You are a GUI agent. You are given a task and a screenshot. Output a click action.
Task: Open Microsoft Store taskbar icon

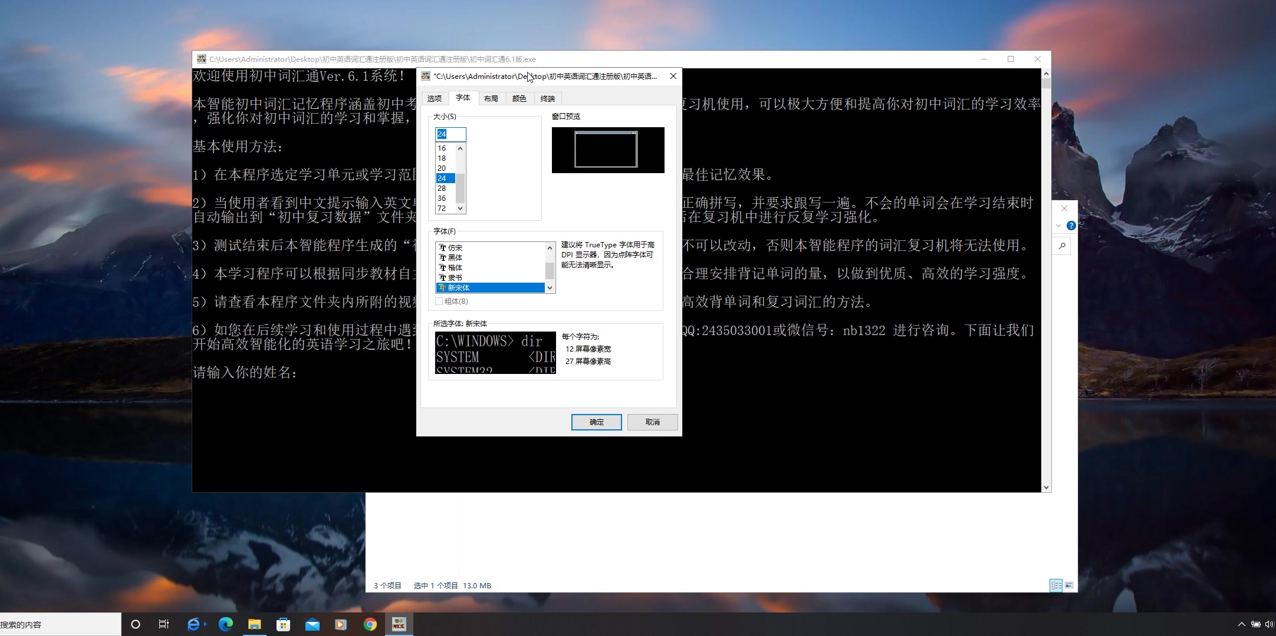284,624
